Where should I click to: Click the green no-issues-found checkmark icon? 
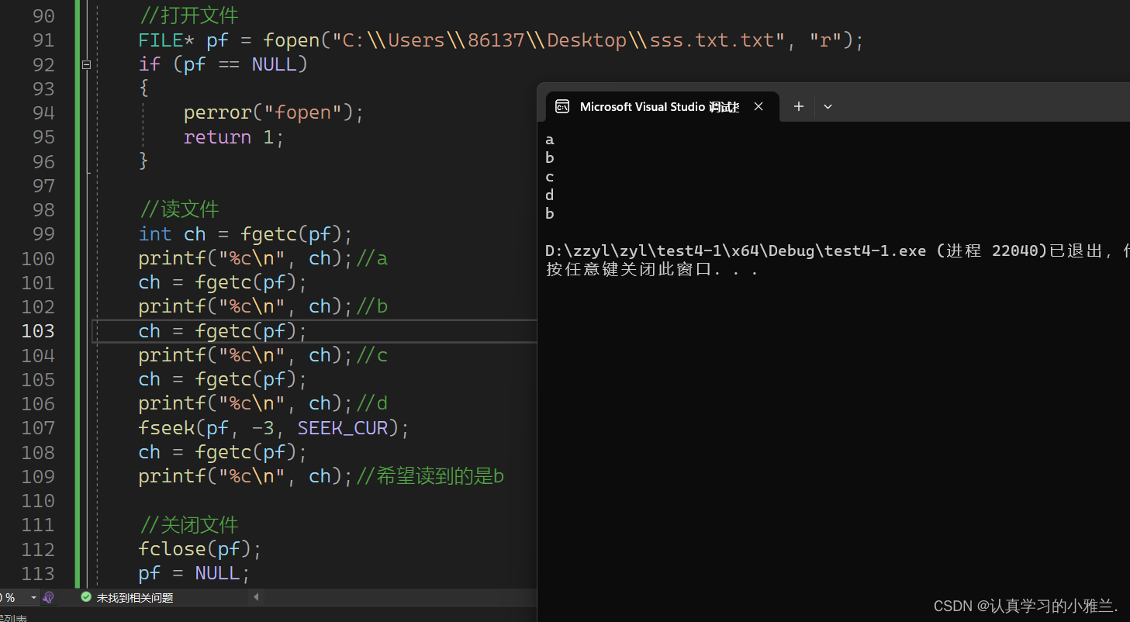(86, 597)
